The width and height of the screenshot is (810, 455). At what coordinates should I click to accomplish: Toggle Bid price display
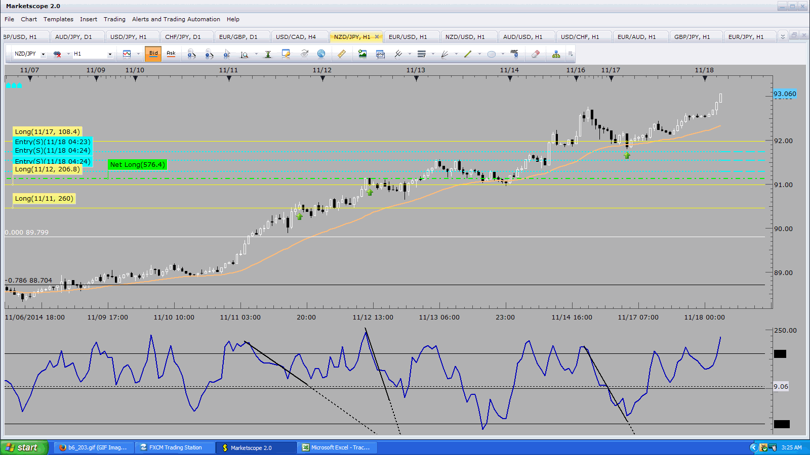(x=153, y=54)
